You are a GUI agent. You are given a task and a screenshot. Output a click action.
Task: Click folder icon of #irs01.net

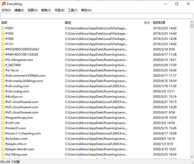(x=3, y=123)
